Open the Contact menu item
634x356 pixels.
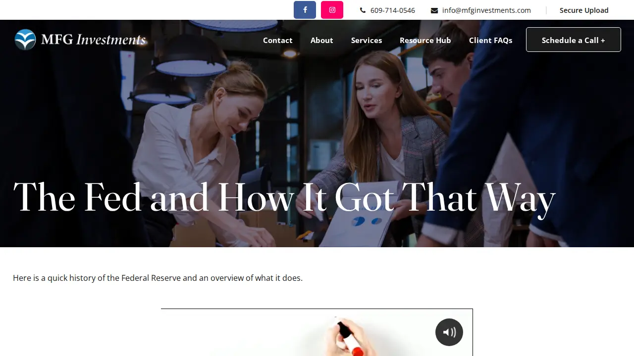pos(278,40)
